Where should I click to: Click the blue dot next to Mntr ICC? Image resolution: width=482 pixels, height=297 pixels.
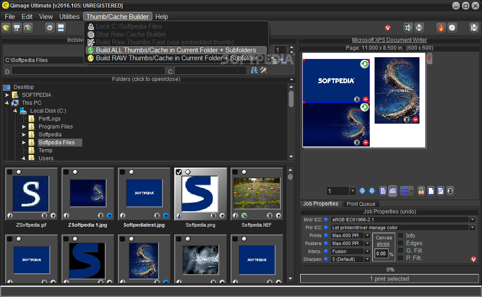pyautogui.click(x=326, y=220)
